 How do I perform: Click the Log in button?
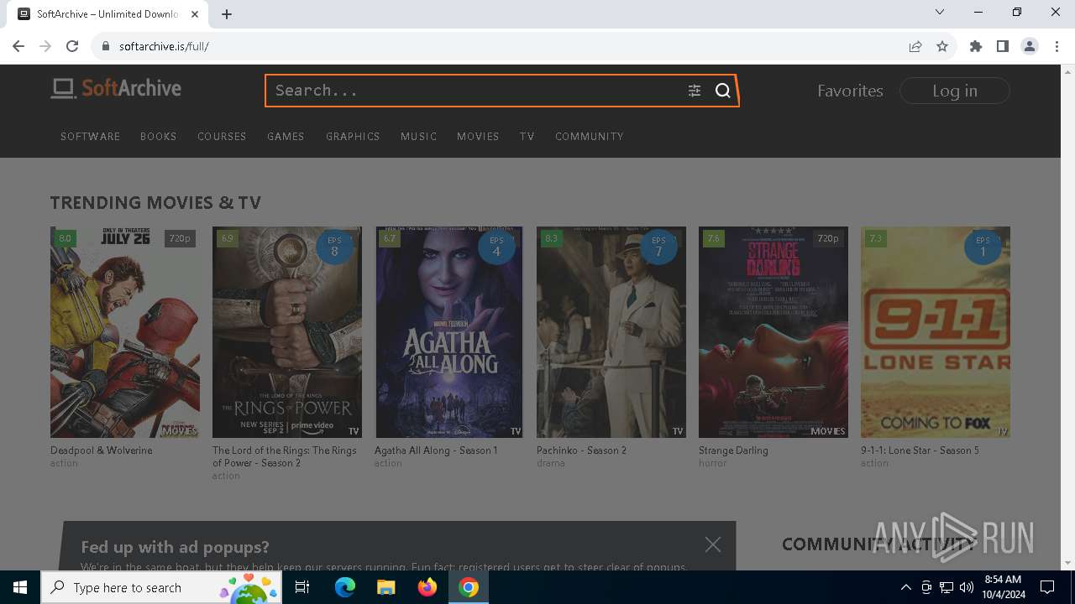click(x=955, y=91)
